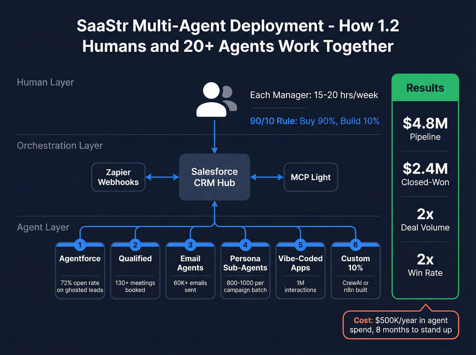Open the Vibe-Coded Apps node

(x=300, y=270)
